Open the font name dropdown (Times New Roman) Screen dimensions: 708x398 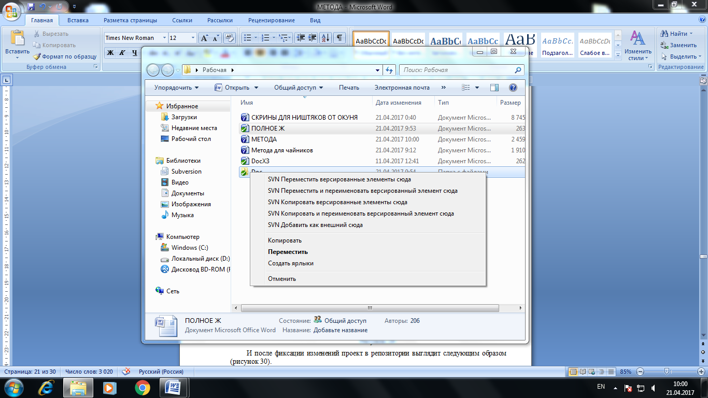point(165,38)
